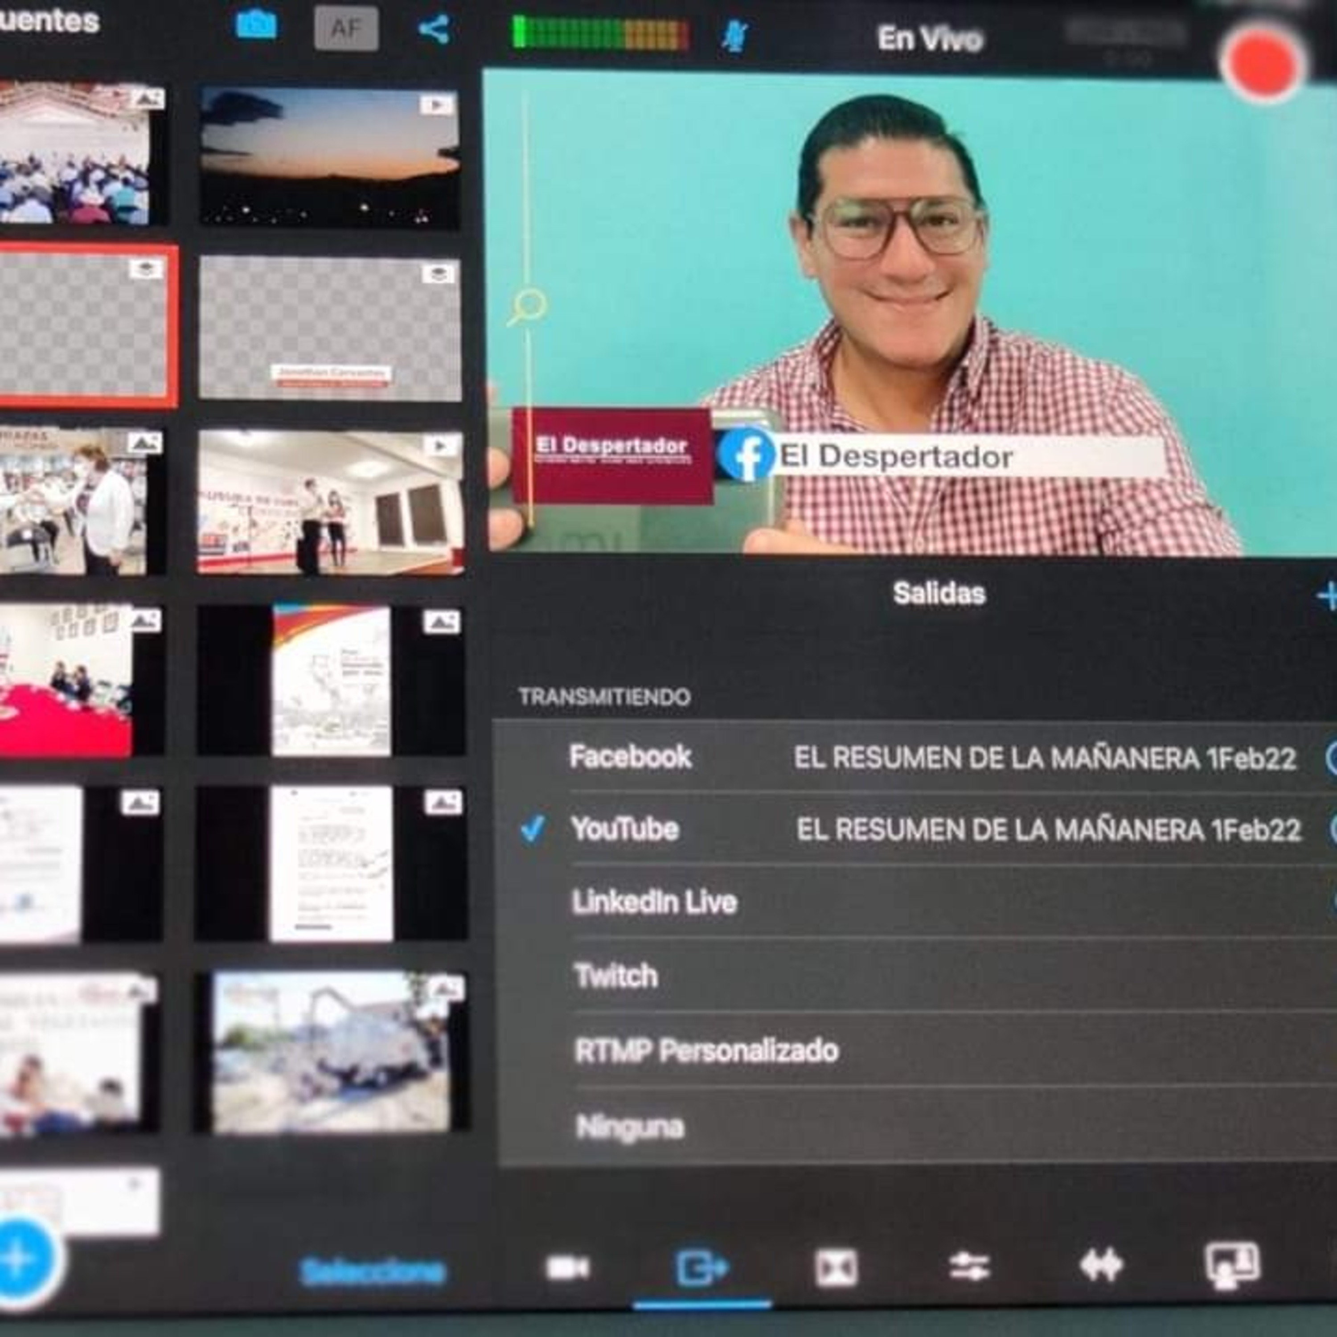This screenshot has height=1337, width=1337.
Task: Click the 'TRANSMITIENDO' section label
Action: [x=605, y=697]
